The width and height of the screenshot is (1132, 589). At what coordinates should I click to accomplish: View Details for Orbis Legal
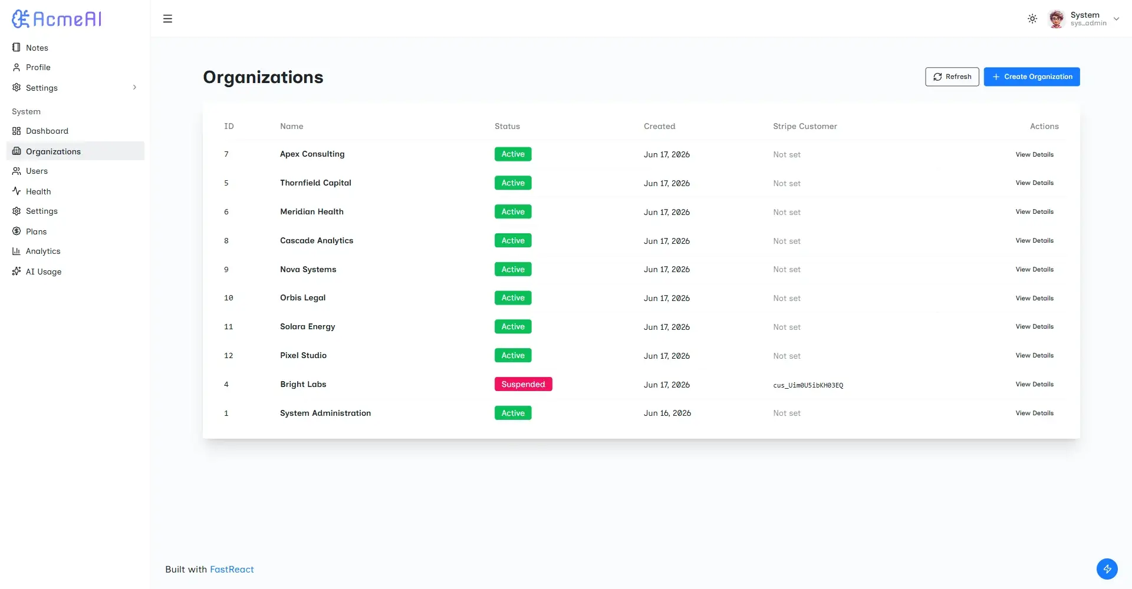(x=1034, y=298)
